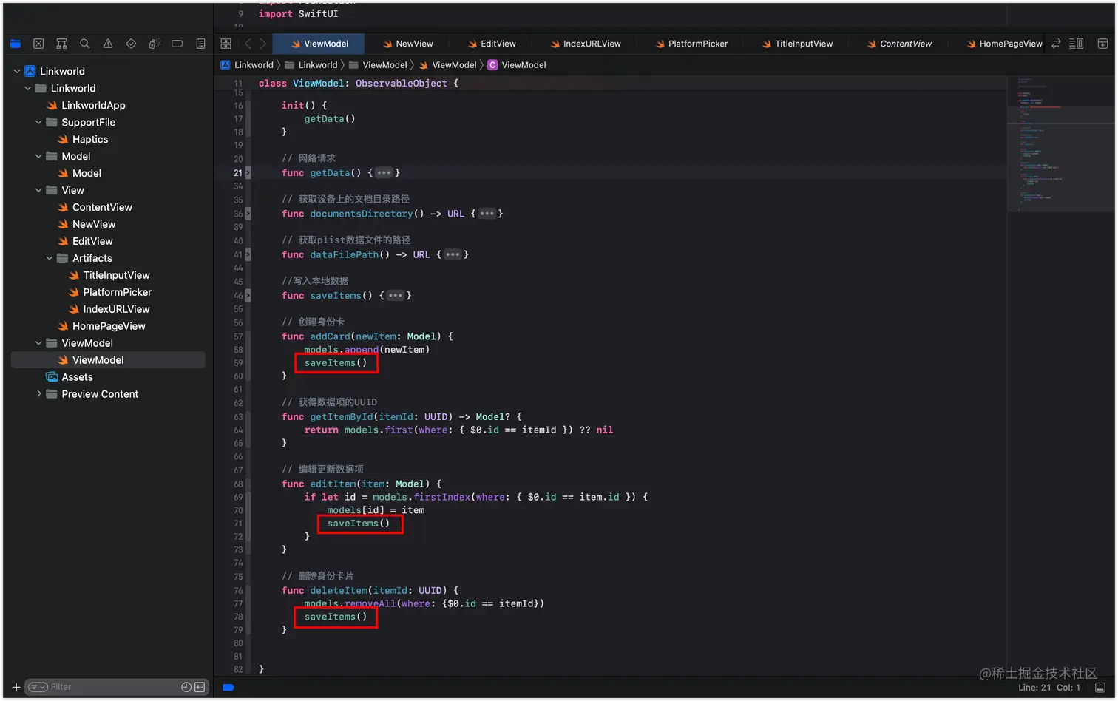Switch to the EditView tab
Viewport: 1118px width, 701px height.
(492, 44)
